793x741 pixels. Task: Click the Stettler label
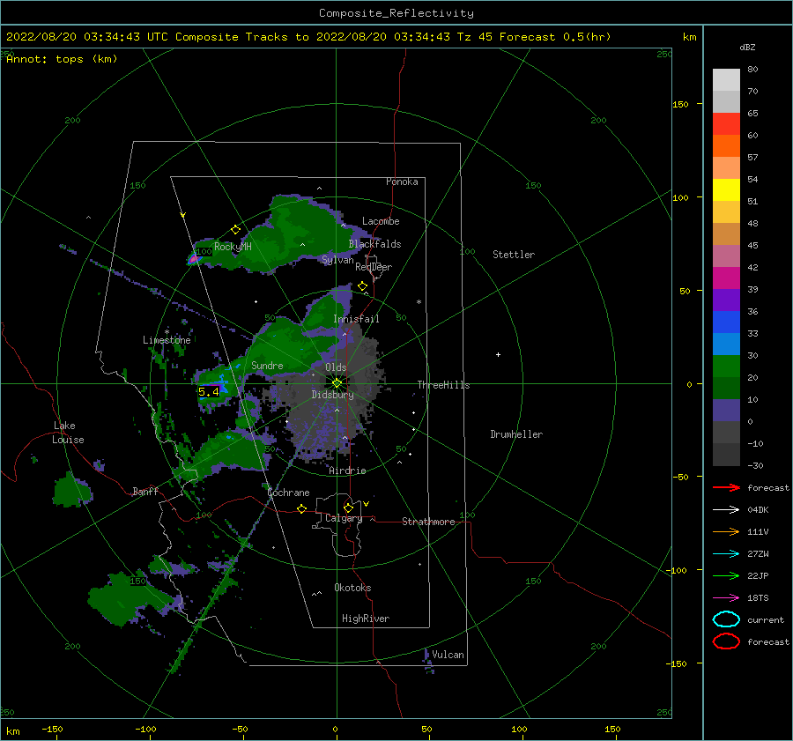pos(514,255)
